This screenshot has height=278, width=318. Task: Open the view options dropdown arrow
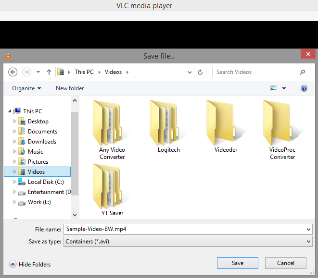[x=284, y=88]
